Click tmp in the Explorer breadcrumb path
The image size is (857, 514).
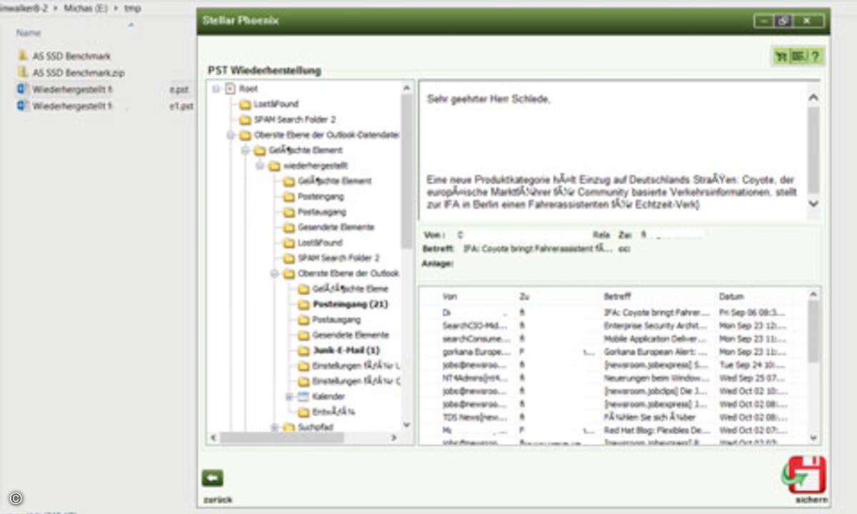point(132,9)
